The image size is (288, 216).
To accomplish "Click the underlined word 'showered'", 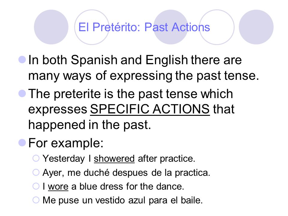I will 114,158.
